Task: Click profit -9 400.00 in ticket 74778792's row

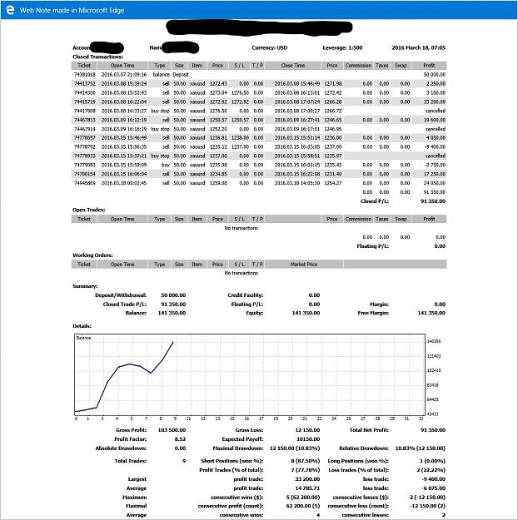Action: point(436,146)
